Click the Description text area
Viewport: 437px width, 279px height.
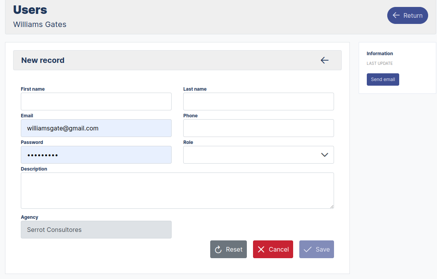[177, 190]
